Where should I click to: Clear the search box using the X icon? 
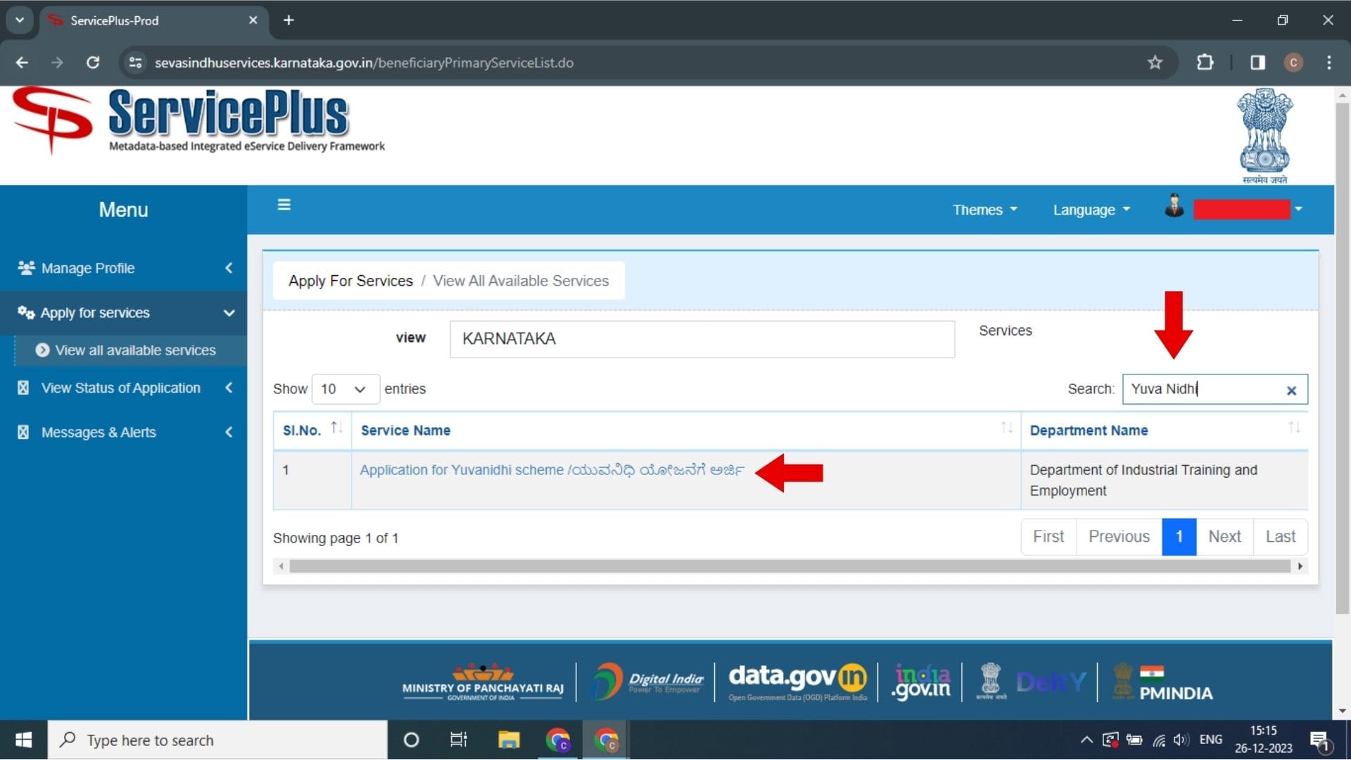[1292, 391]
